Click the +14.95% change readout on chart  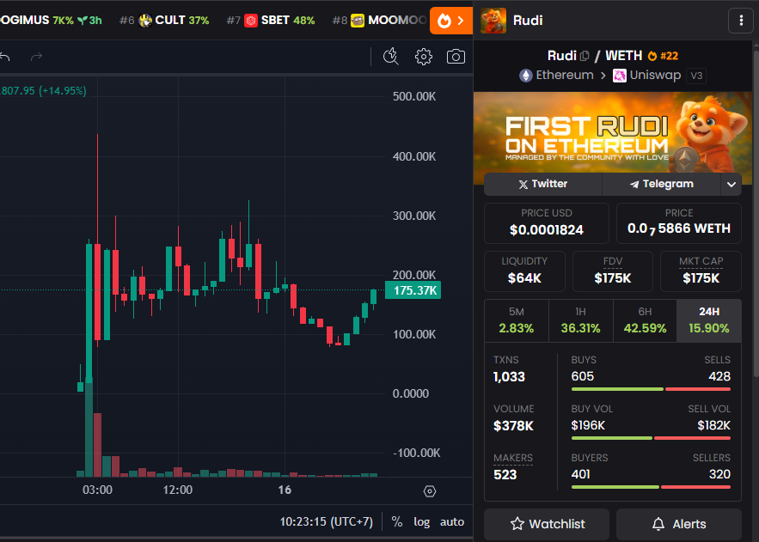tap(63, 91)
